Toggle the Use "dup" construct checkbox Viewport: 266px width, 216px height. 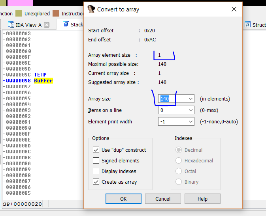click(96, 150)
